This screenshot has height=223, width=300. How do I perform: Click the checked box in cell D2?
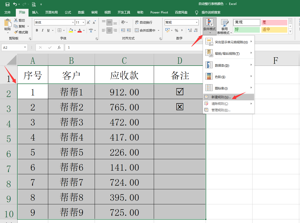[180, 92]
